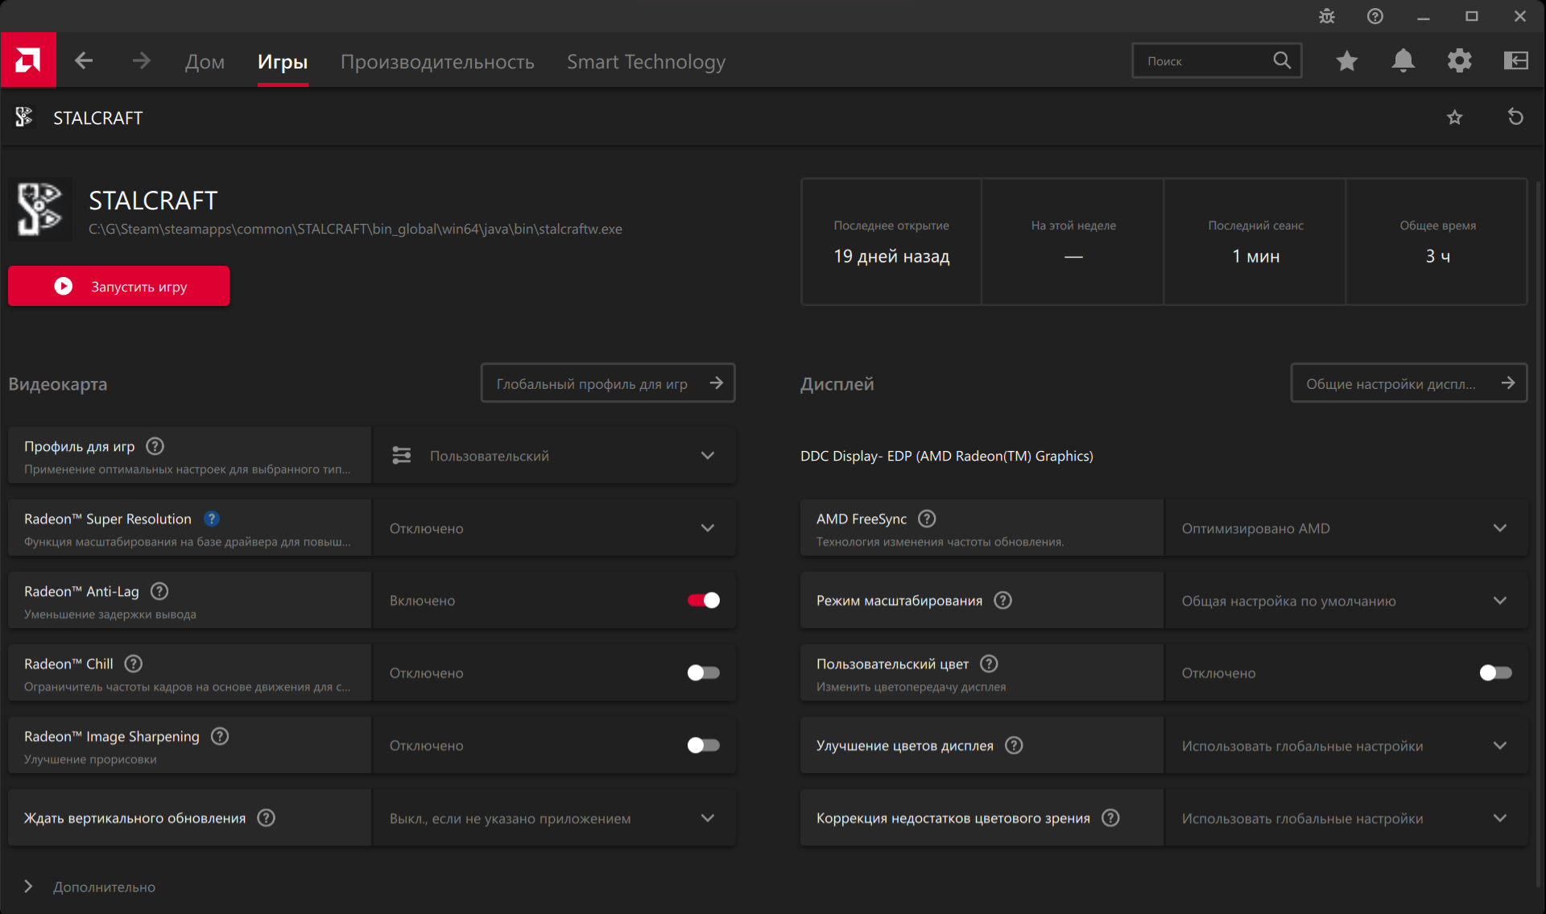This screenshot has width=1546, height=914.
Task: Show help for AMD FreeSync
Action: click(928, 519)
